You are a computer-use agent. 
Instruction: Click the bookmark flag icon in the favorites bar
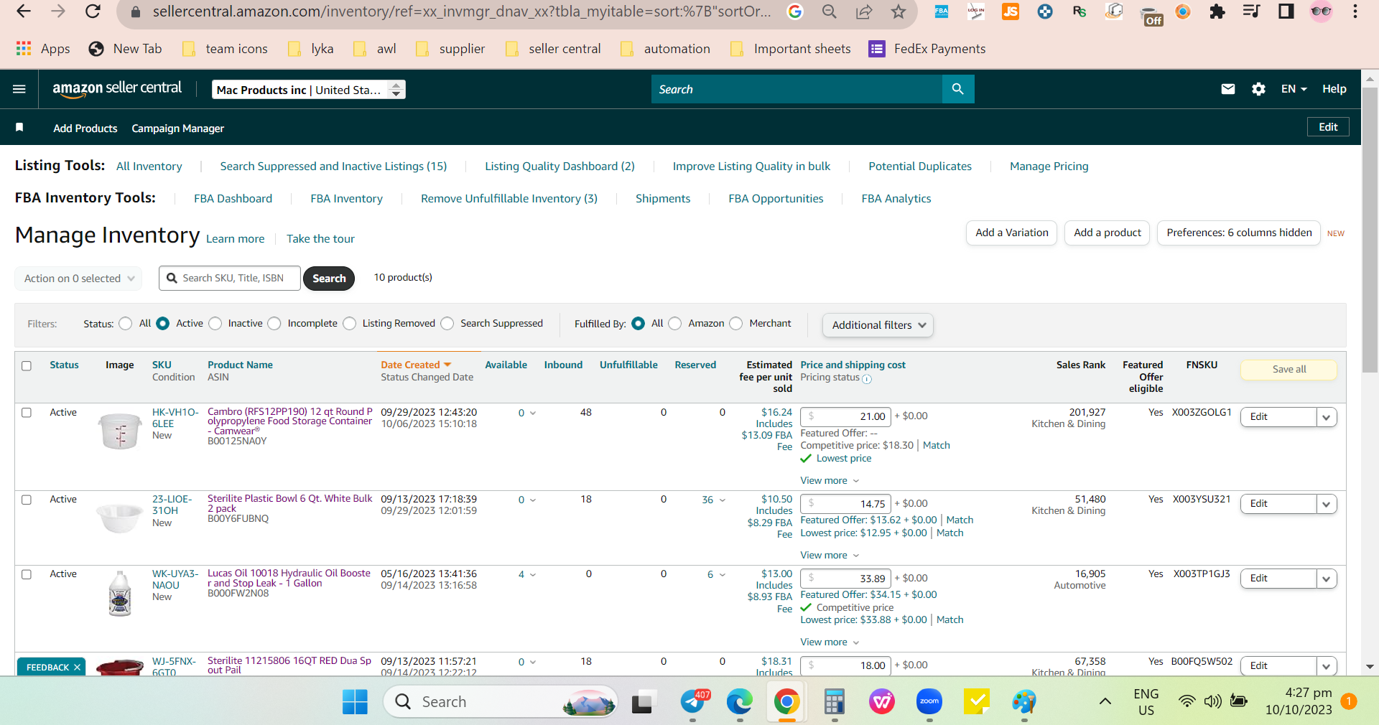20,127
